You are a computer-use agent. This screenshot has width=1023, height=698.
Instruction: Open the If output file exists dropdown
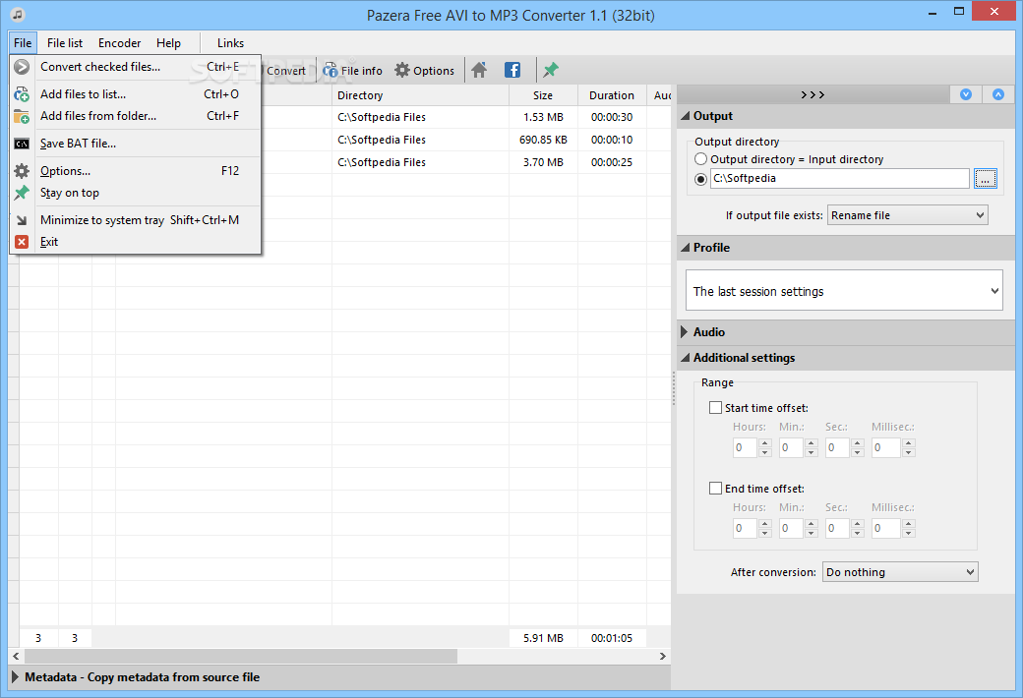pyautogui.click(x=908, y=215)
